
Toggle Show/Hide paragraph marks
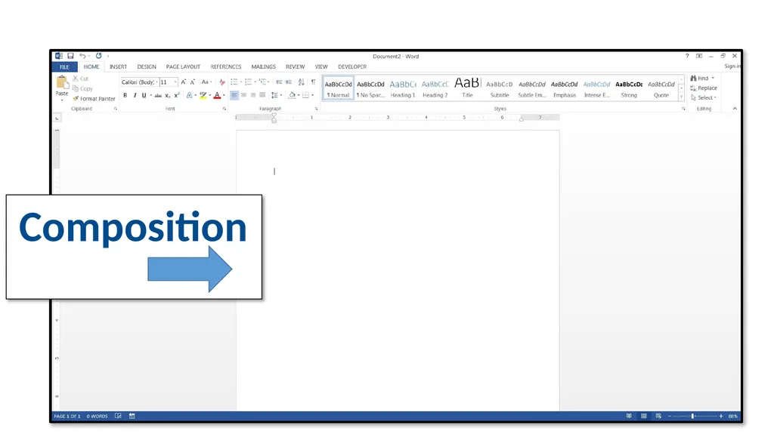(x=313, y=82)
